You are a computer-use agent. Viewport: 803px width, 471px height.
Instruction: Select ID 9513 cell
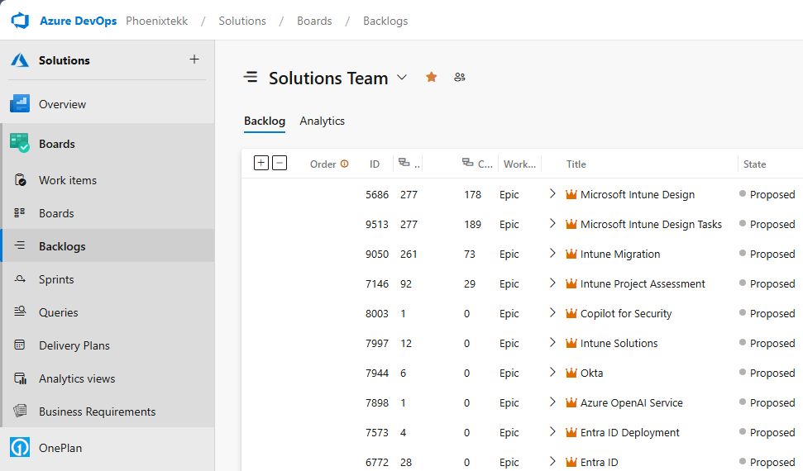pyautogui.click(x=377, y=224)
